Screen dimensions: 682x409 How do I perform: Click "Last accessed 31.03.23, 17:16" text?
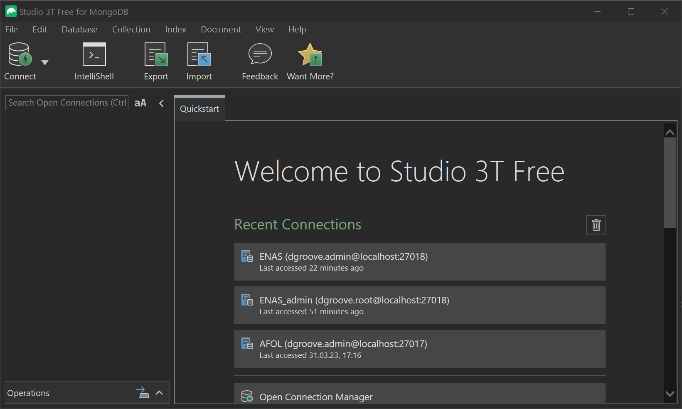point(310,355)
